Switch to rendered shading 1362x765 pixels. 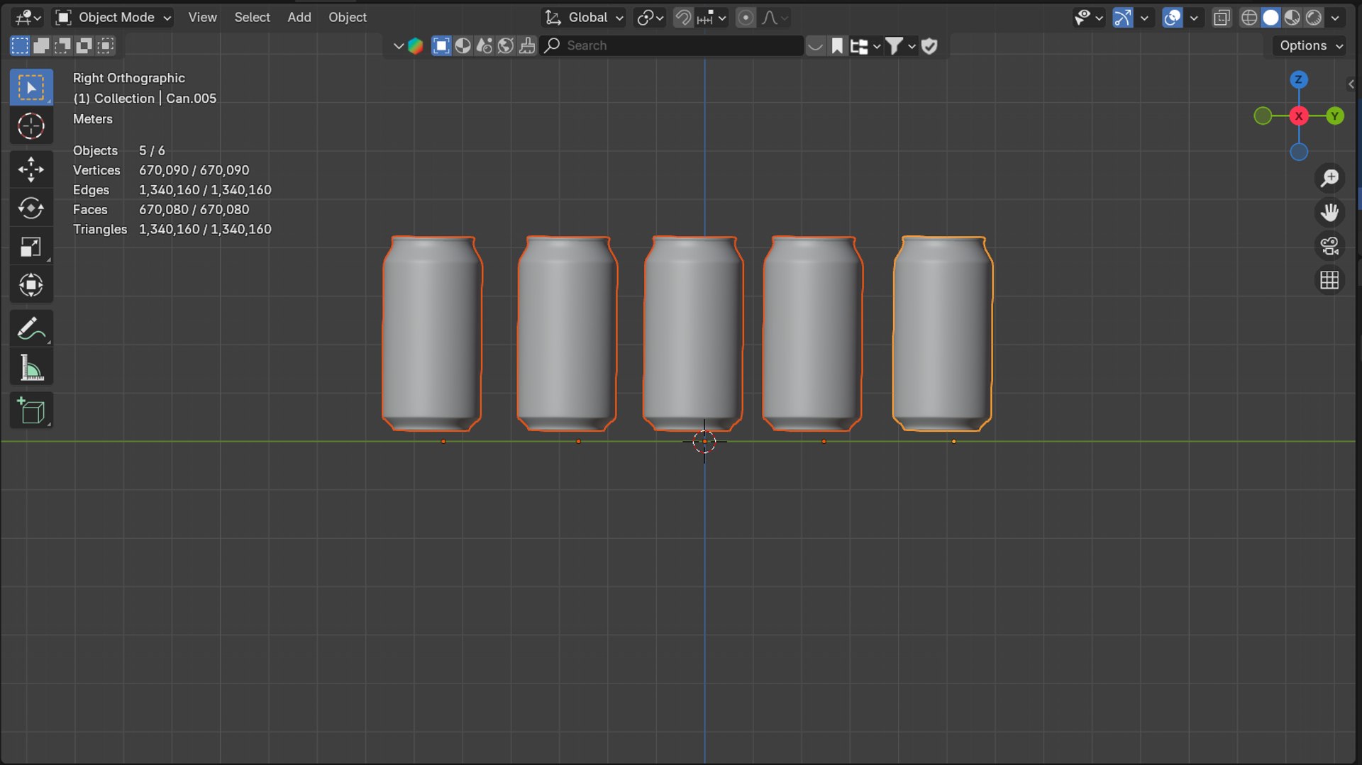tap(1314, 18)
